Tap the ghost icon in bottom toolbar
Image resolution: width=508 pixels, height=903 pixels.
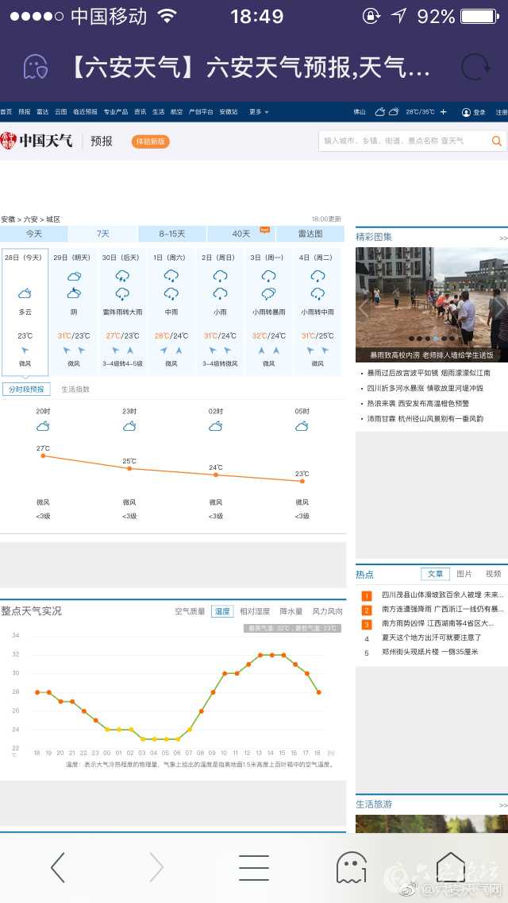click(x=351, y=867)
